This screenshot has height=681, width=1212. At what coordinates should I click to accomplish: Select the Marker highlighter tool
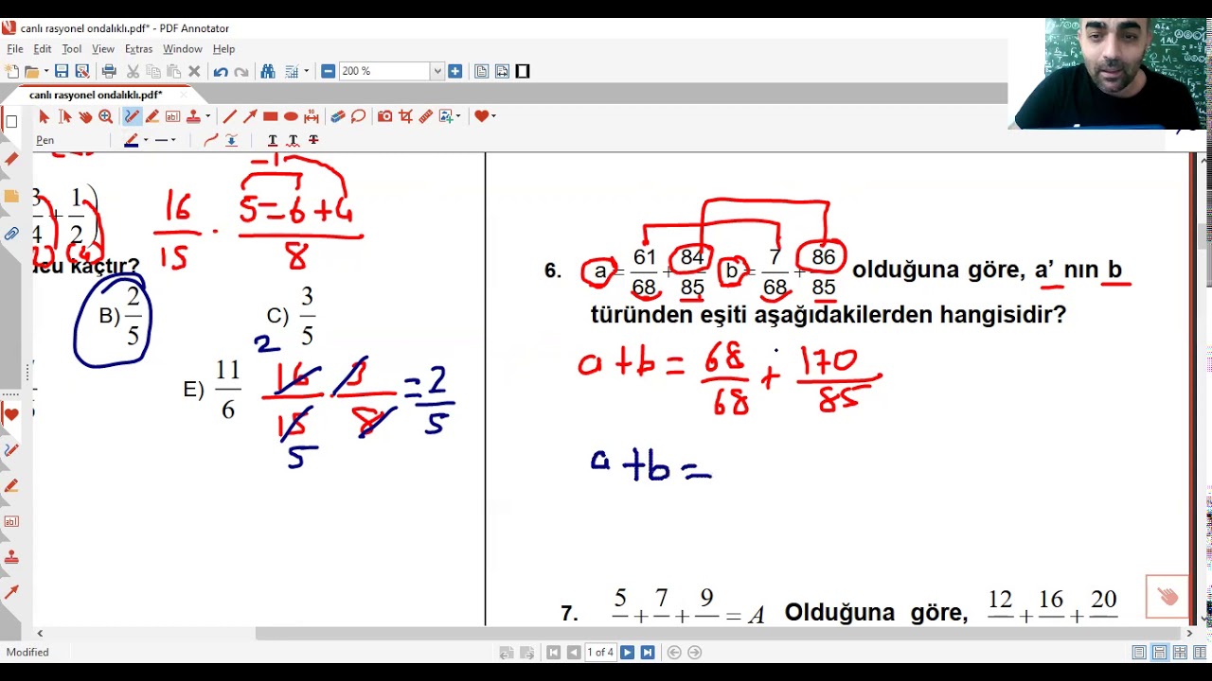(152, 116)
